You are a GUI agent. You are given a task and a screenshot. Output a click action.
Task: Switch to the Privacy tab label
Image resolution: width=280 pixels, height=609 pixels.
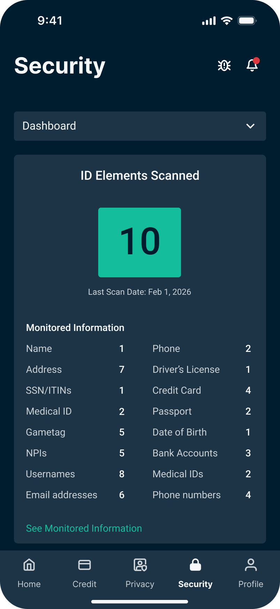click(140, 584)
